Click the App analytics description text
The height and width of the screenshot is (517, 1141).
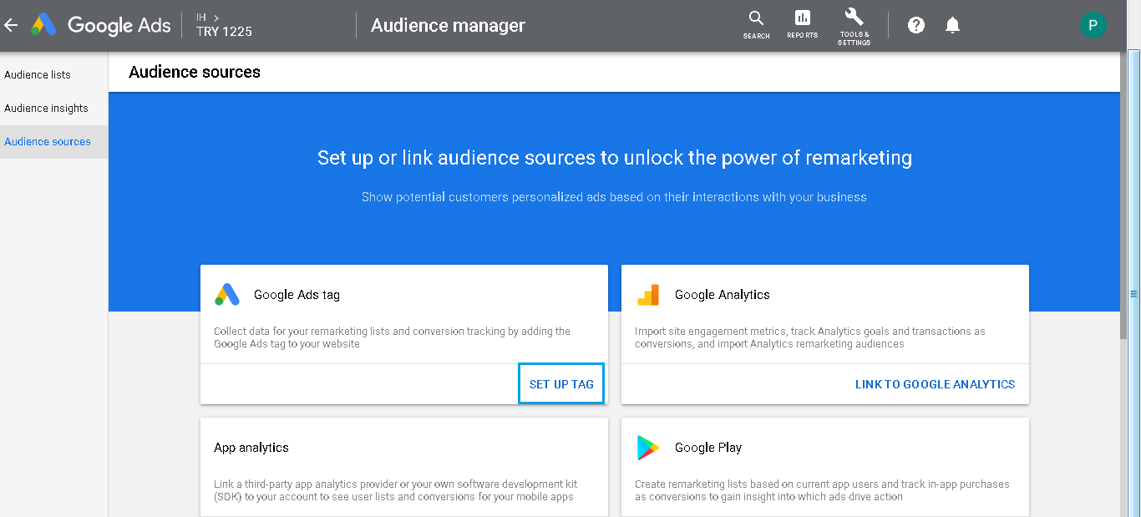pos(395,490)
